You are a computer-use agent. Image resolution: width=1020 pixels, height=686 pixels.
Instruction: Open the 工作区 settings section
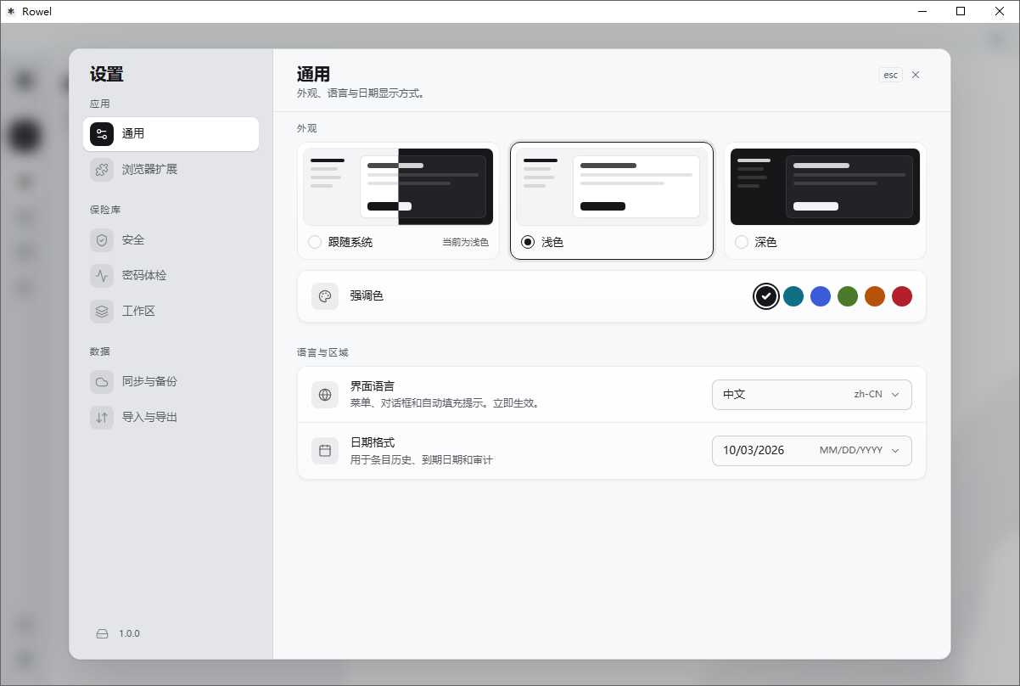click(171, 312)
